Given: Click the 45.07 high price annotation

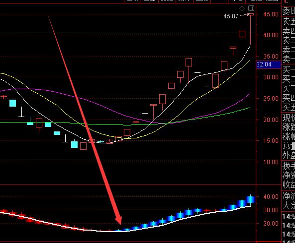Looking at the screenshot, I should tap(231, 16).
